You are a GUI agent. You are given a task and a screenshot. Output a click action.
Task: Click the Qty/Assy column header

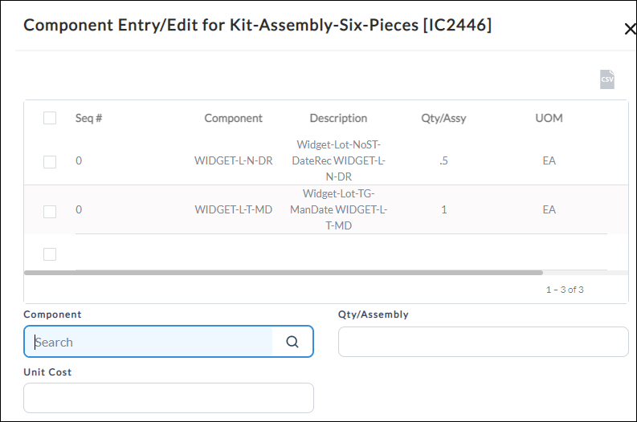pyautogui.click(x=443, y=118)
